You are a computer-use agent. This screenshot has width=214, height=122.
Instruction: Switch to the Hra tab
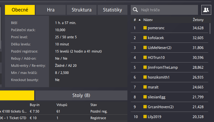51,10
